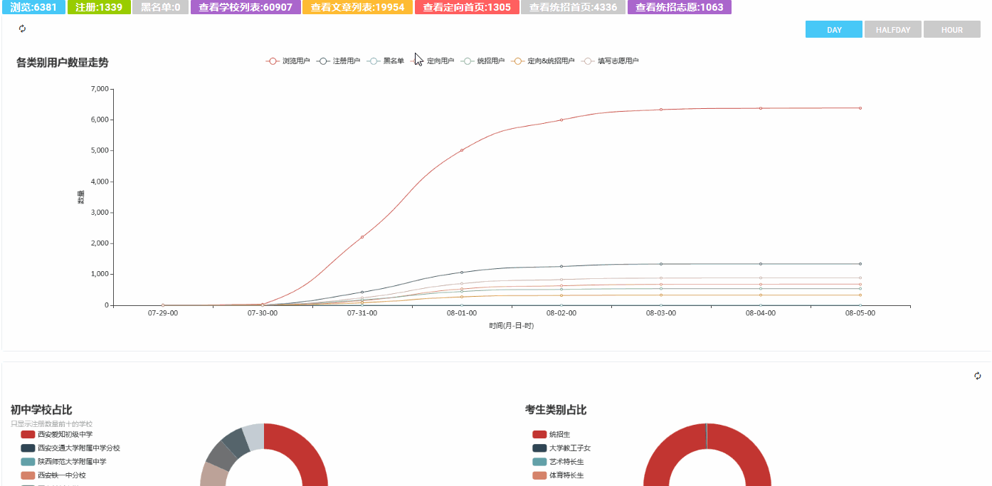Toggle 体育特长生 in the candidate-type pie legend
This screenshot has height=486, width=992.
558,475
